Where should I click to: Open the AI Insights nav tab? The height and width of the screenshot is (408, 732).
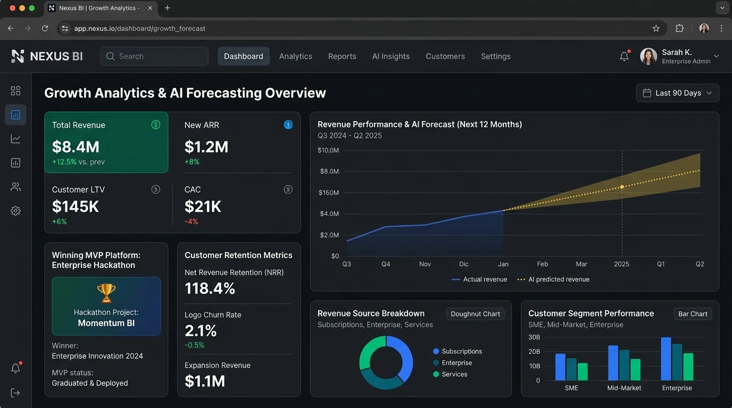[x=391, y=56]
